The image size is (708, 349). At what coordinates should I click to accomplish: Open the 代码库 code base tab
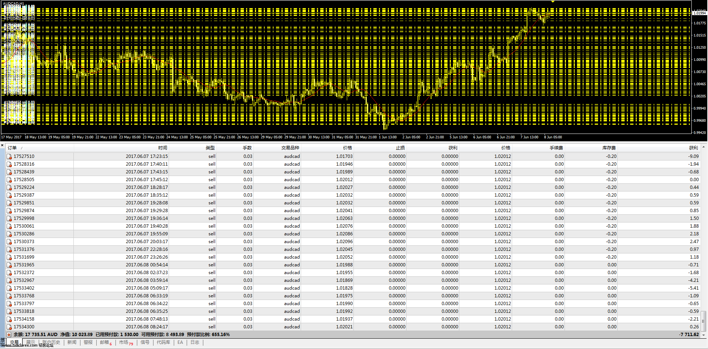[x=163, y=342]
